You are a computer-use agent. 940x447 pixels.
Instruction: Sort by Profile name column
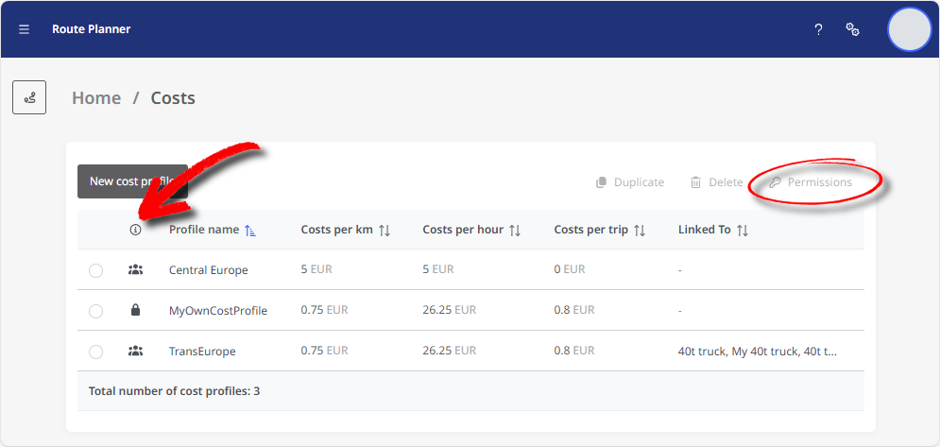(249, 230)
